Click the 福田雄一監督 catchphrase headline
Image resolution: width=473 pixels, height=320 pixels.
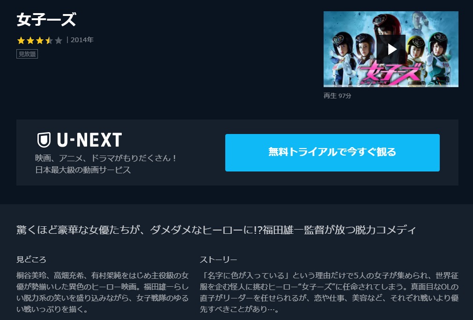click(x=216, y=230)
